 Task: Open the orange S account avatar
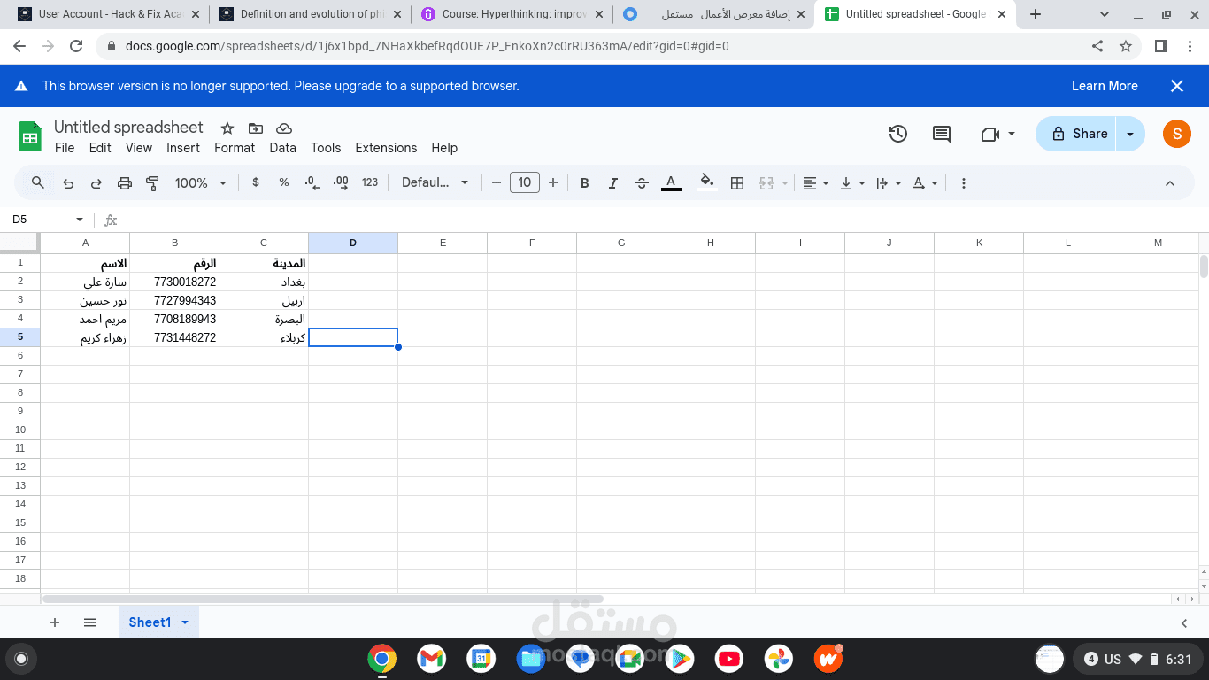(1176, 134)
